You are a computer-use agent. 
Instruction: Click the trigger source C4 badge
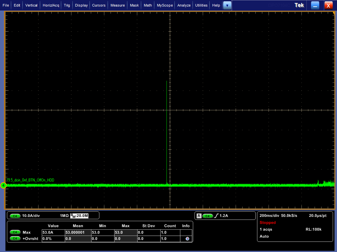click(207, 216)
